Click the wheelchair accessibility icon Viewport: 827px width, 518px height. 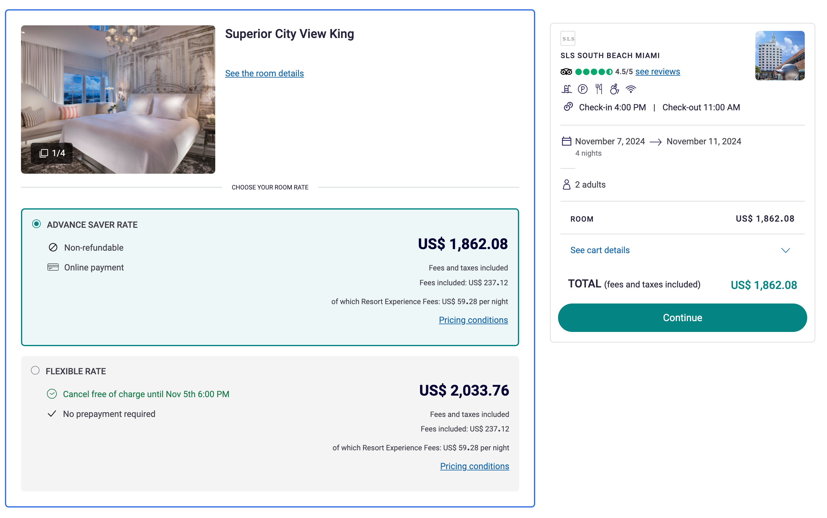click(x=615, y=89)
